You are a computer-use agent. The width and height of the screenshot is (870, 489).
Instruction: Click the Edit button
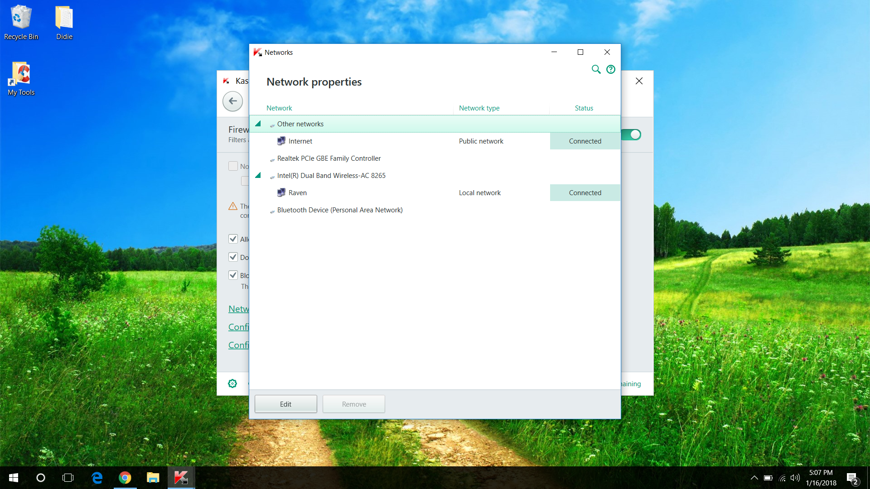[x=285, y=404]
